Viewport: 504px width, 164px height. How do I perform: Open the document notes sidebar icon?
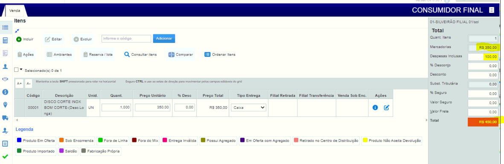point(5,53)
